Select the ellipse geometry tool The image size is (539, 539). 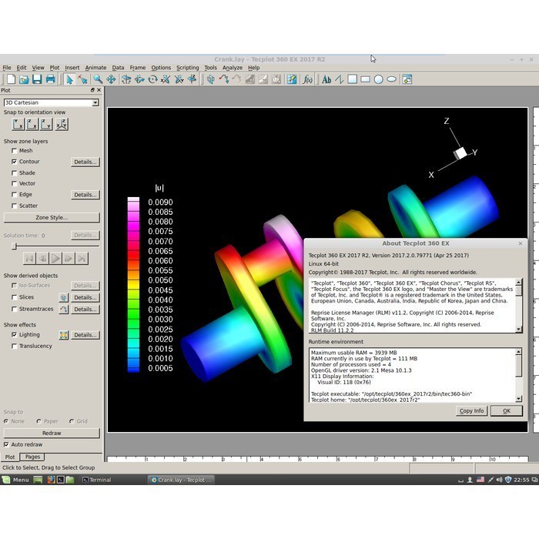pyautogui.click(x=392, y=79)
